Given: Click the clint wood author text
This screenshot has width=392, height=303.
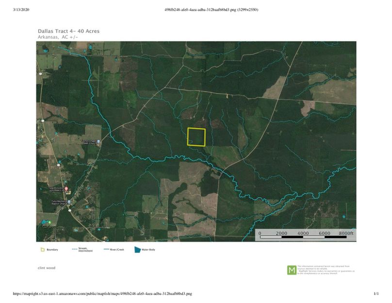Looking at the screenshot, I should coord(47,268).
